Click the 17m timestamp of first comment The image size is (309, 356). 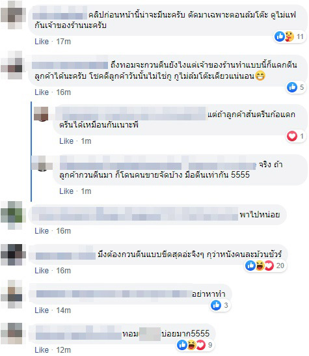click(x=64, y=42)
